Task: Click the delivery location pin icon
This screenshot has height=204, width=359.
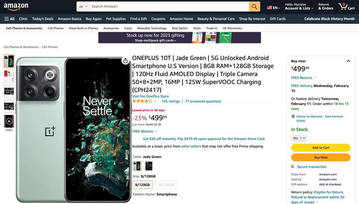Action: pyautogui.click(x=293, y=116)
